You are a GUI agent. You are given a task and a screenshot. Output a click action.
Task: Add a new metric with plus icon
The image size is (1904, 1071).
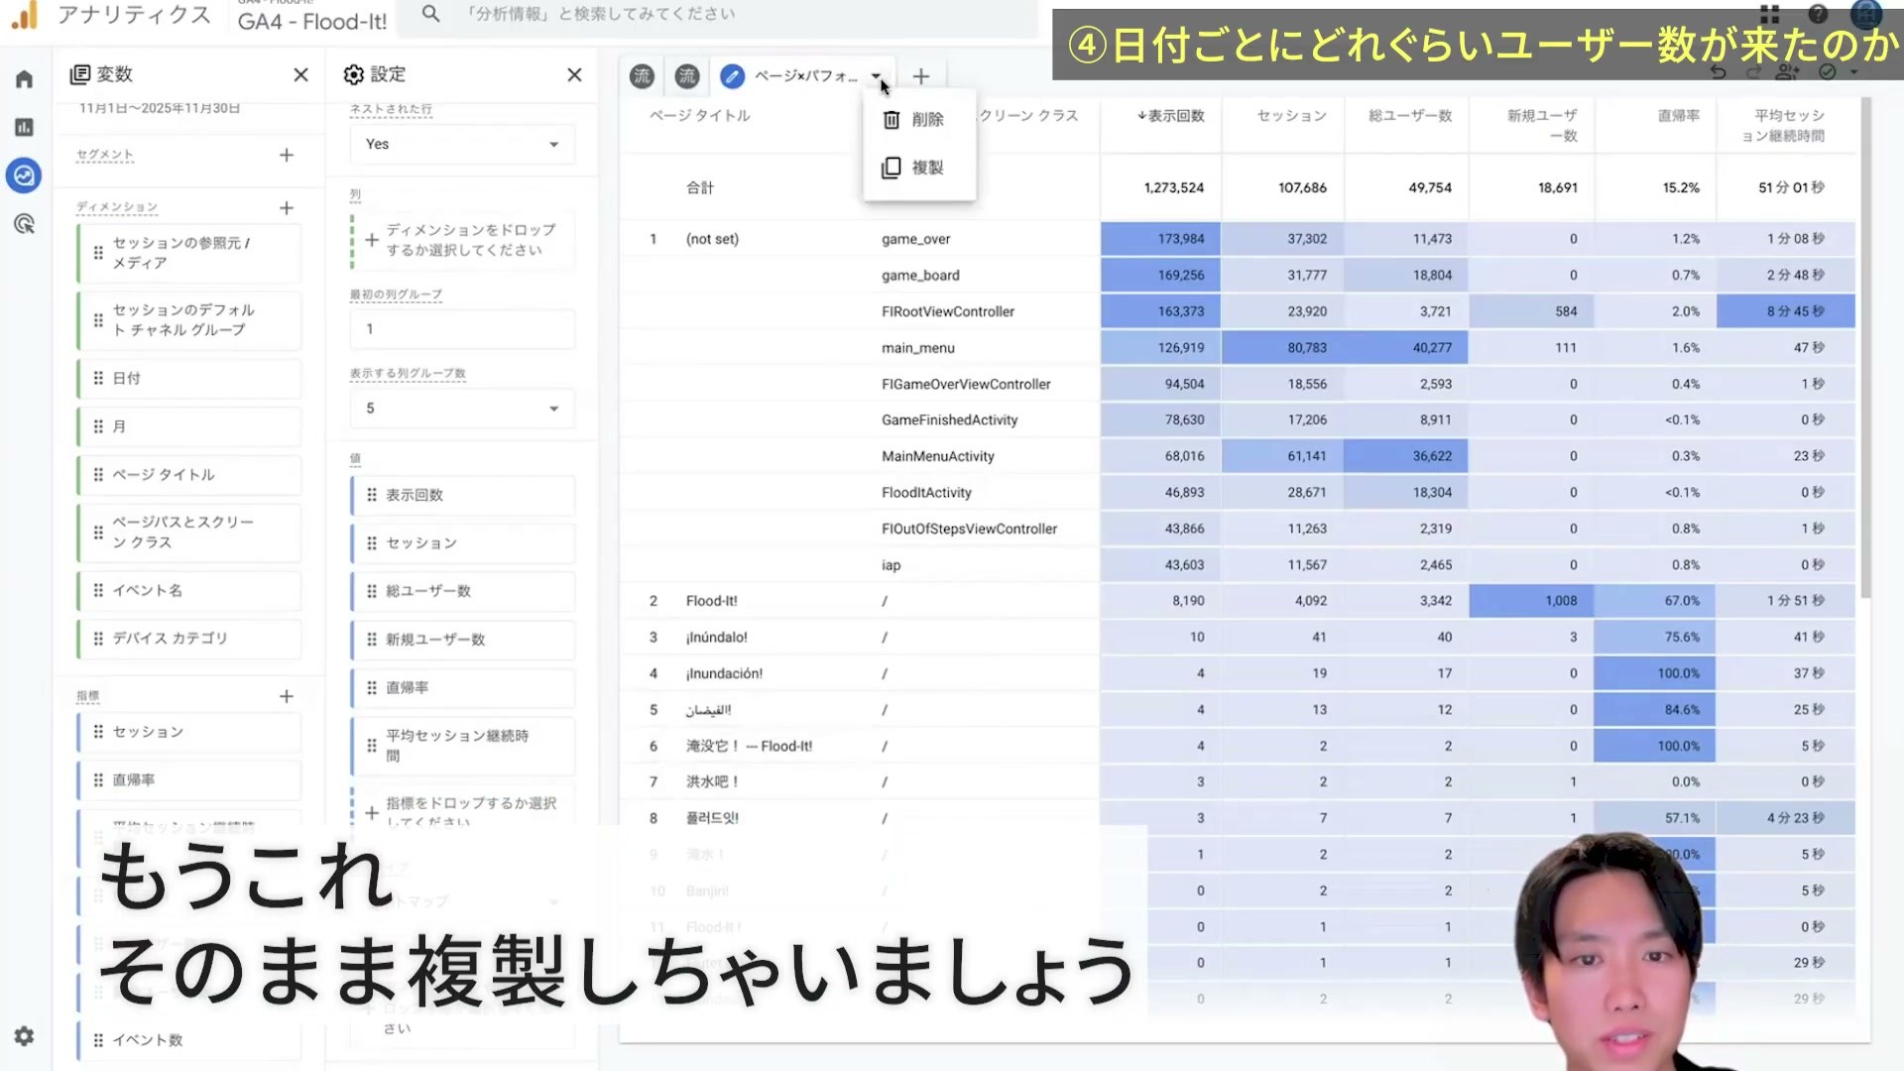[x=287, y=697]
